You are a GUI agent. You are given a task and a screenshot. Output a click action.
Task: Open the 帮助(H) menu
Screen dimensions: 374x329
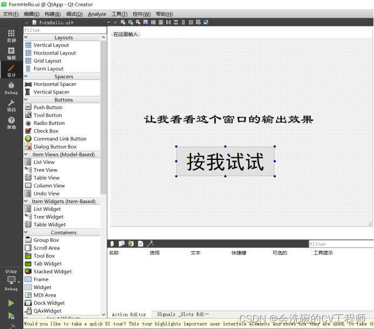pos(165,14)
